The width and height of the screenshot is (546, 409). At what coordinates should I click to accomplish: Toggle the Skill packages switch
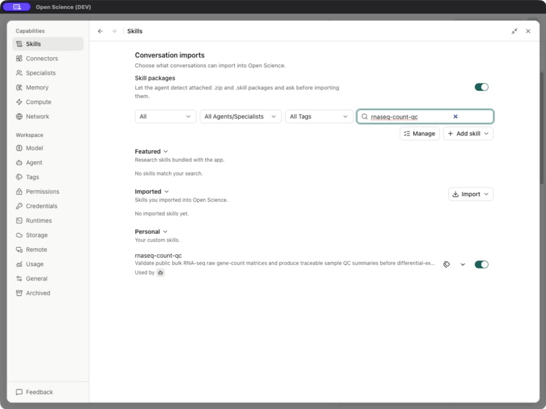click(481, 87)
